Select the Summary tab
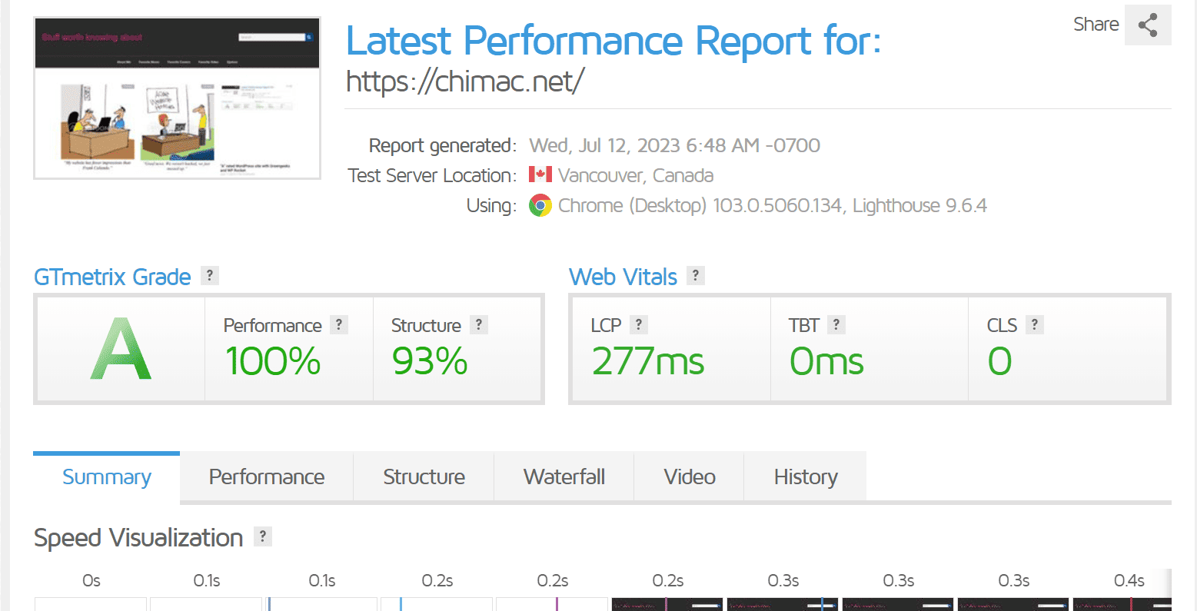 point(107,477)
